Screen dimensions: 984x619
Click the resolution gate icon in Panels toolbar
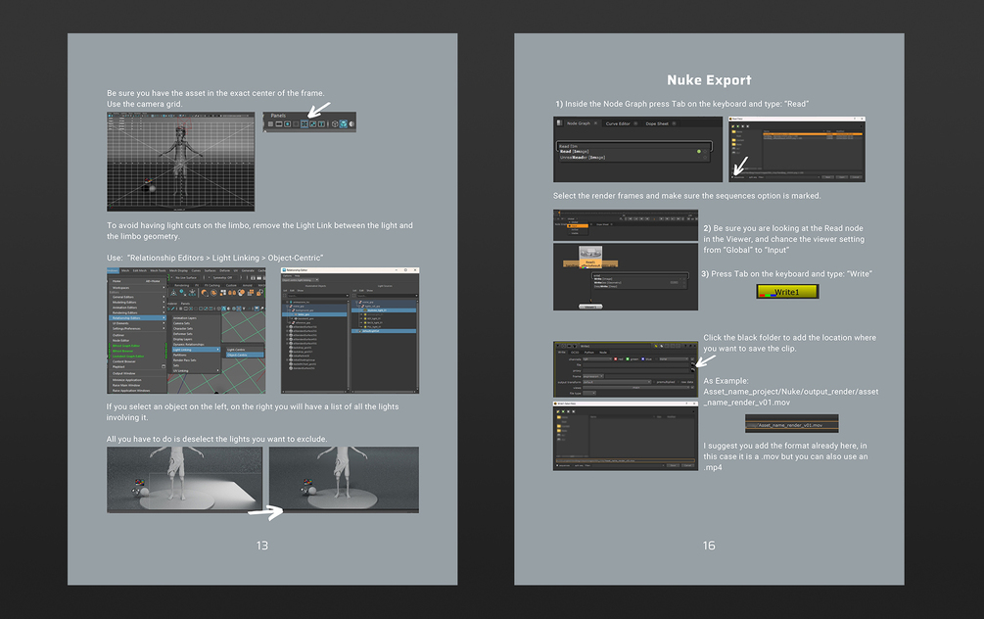288,123
